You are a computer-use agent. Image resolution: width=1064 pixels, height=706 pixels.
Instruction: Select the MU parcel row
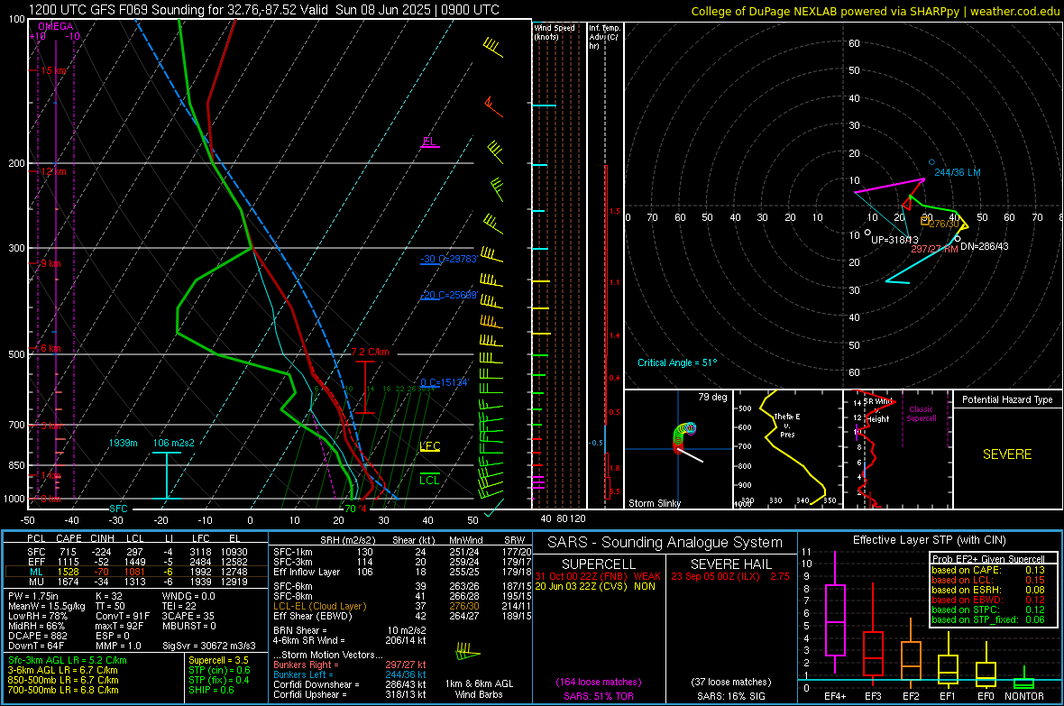(x=136, y=581)
